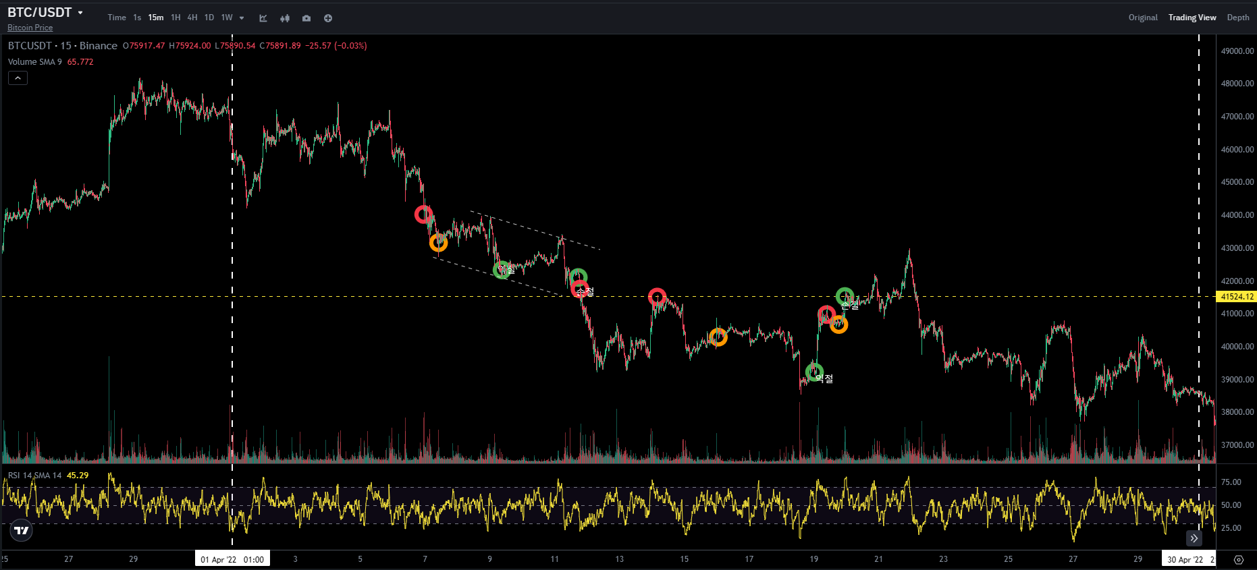This screenshot has height=570, width=1257.
Task: Click the 75.00 RSI axis label
Action: point(1231,482)
